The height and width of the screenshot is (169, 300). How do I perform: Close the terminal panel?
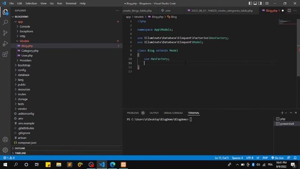point(296,113)
